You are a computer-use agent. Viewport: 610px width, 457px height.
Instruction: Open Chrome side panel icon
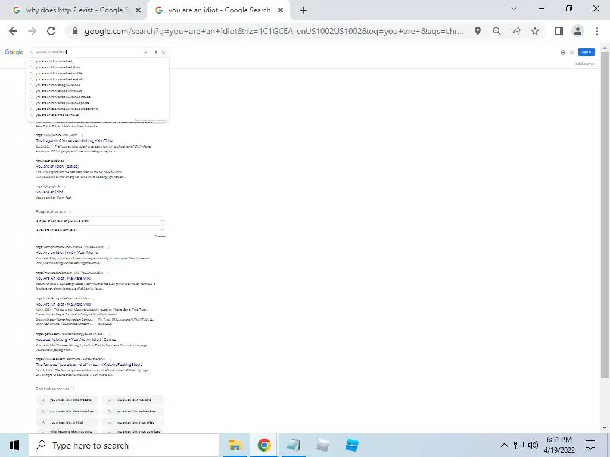559,31
